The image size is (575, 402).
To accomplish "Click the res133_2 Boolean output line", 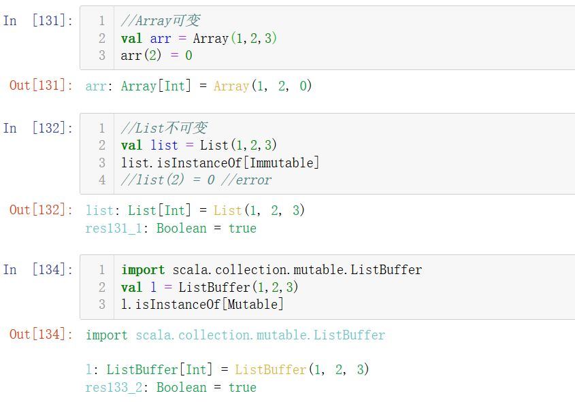I will (171, 388).
